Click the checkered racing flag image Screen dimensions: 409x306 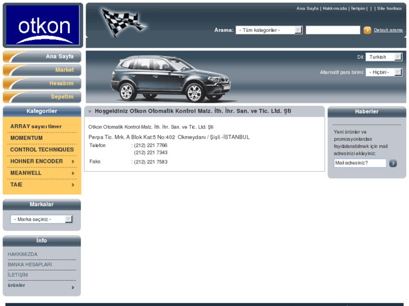[123, 22]
